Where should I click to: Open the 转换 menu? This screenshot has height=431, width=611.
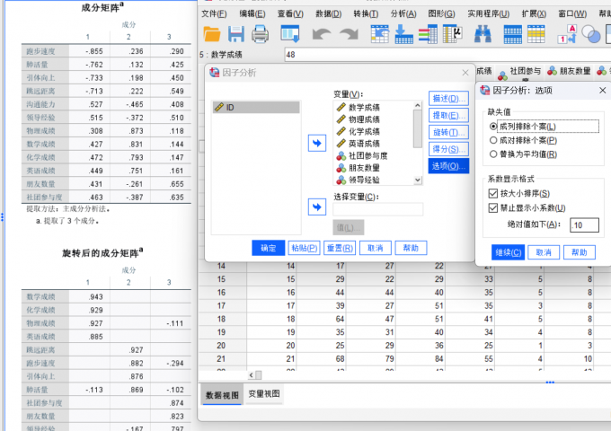(366, 14)
